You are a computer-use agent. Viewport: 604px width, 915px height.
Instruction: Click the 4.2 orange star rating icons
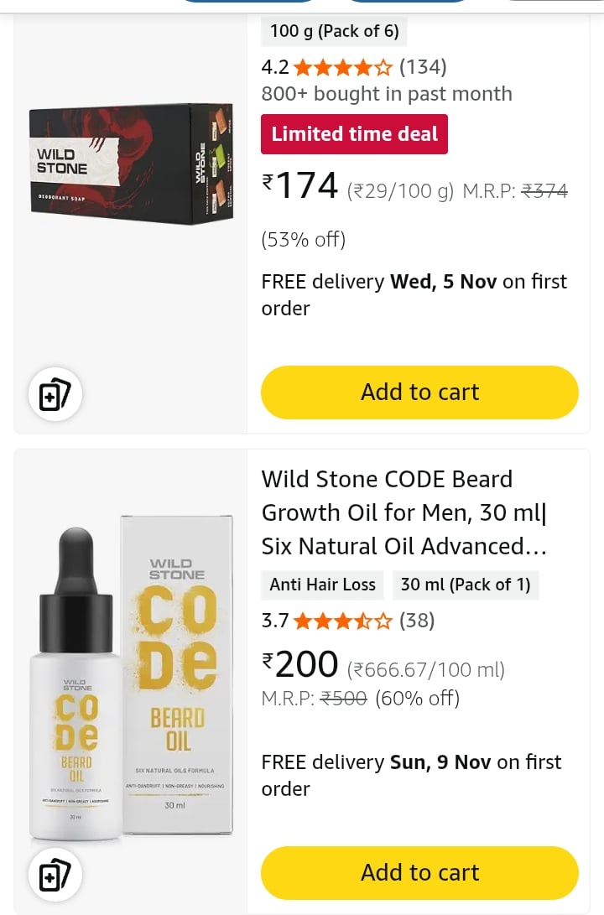pos(342,67)
